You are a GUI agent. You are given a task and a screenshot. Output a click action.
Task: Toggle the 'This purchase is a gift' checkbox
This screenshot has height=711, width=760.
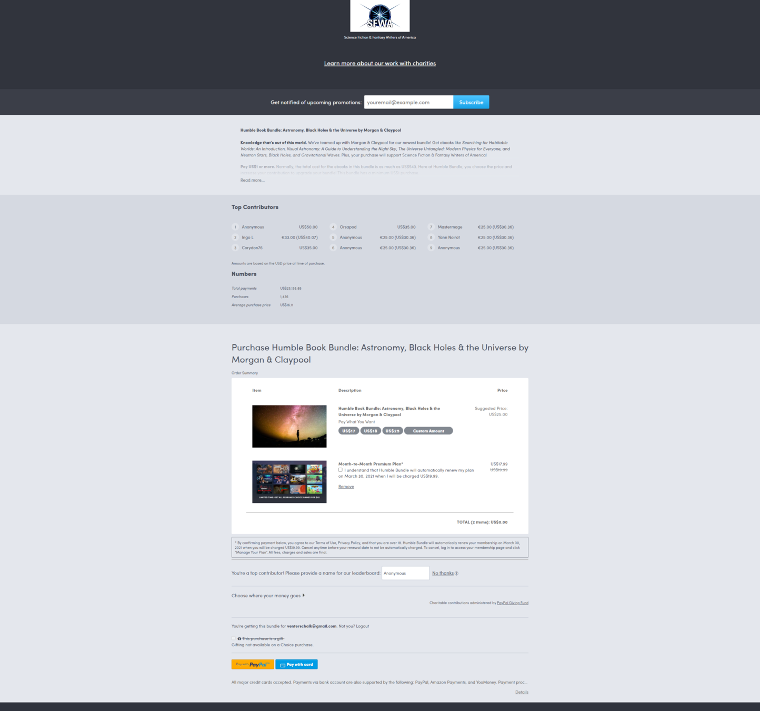click(x=234, y=638)
